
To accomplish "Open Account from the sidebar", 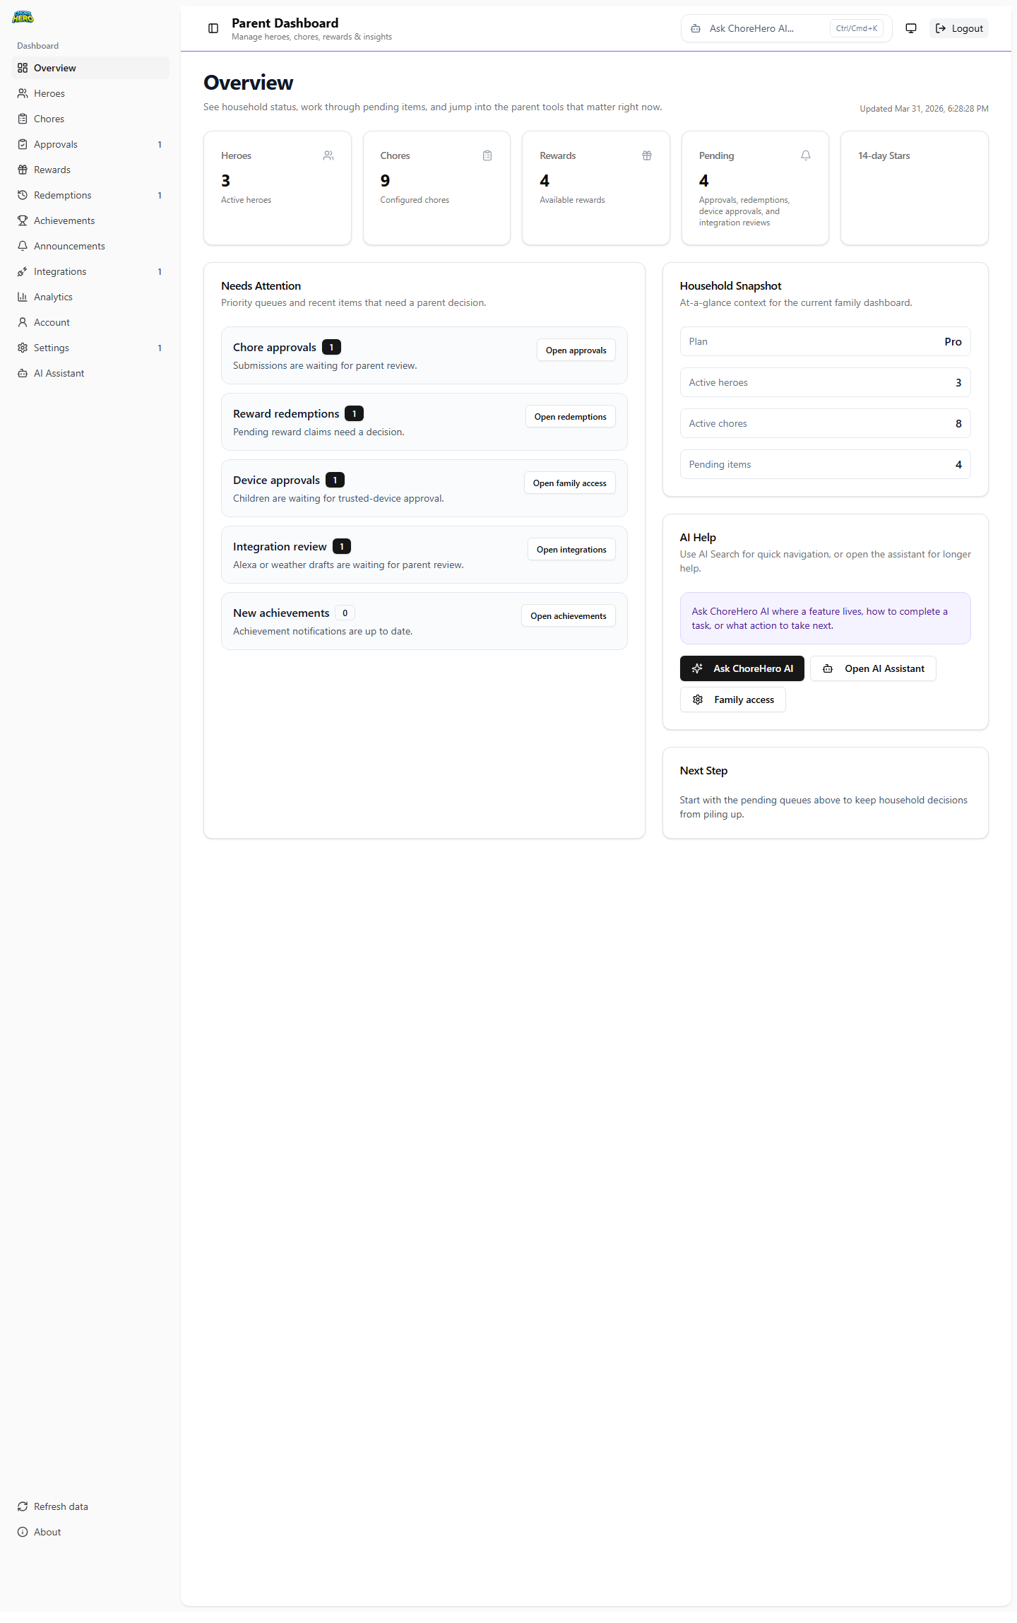I will pos(90,322).
